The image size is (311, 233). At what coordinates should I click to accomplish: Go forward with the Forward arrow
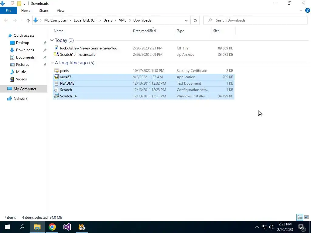point(15,20)
